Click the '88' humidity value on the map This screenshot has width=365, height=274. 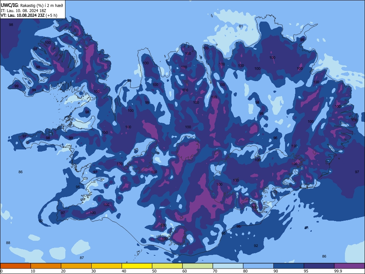tap(8, 243)
